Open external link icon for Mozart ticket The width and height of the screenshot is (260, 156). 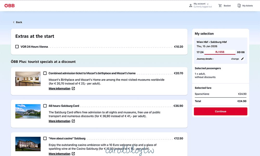(x=73, y=89)
